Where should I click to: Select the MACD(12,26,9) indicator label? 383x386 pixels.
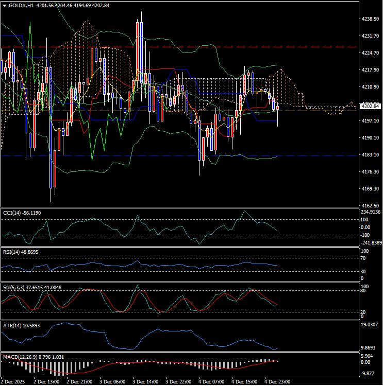click(x=19, y=357)
